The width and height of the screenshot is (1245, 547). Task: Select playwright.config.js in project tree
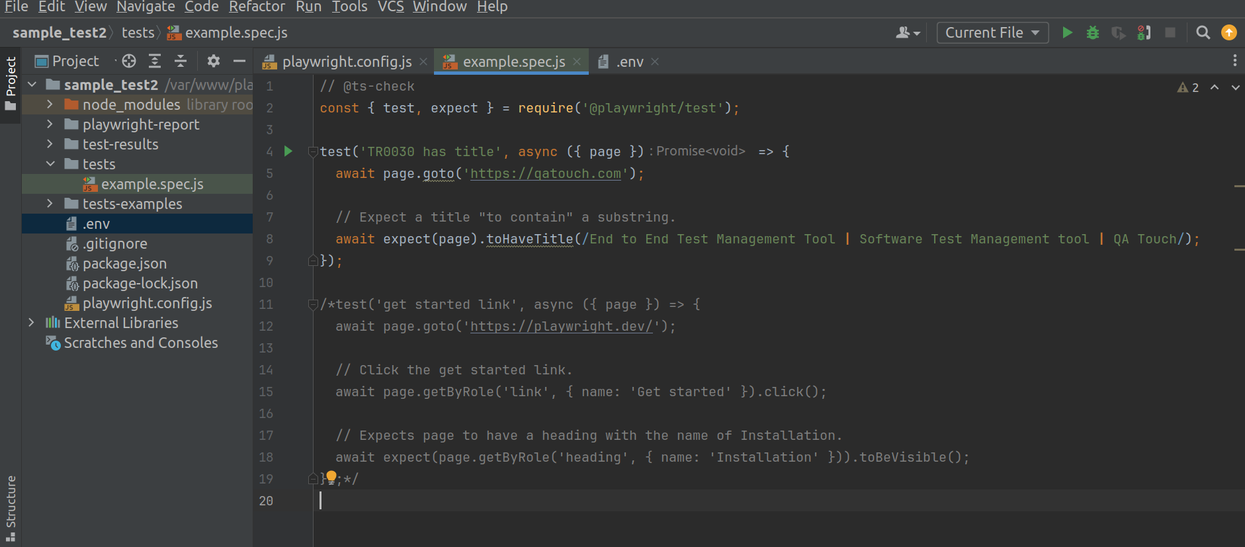(x=138, y=303)
